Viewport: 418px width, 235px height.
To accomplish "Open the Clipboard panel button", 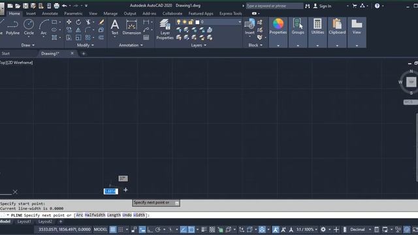I will (337, 32).
